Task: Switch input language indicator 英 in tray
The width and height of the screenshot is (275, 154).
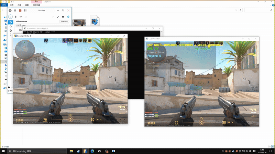Action: point(250,151)
